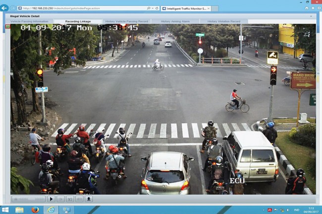Click the volume icon in system tray
The image size is (322, 214).
[x=289, y=210]
